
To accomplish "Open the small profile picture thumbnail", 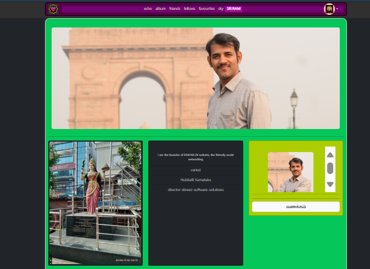I will pos(290,172).
